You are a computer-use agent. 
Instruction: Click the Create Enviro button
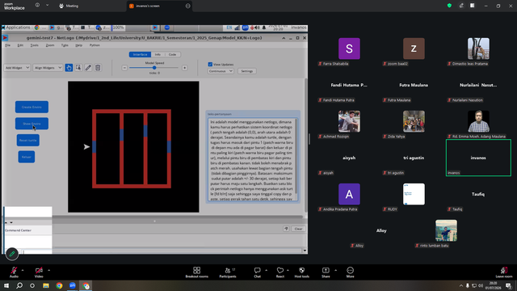(32, 107)
